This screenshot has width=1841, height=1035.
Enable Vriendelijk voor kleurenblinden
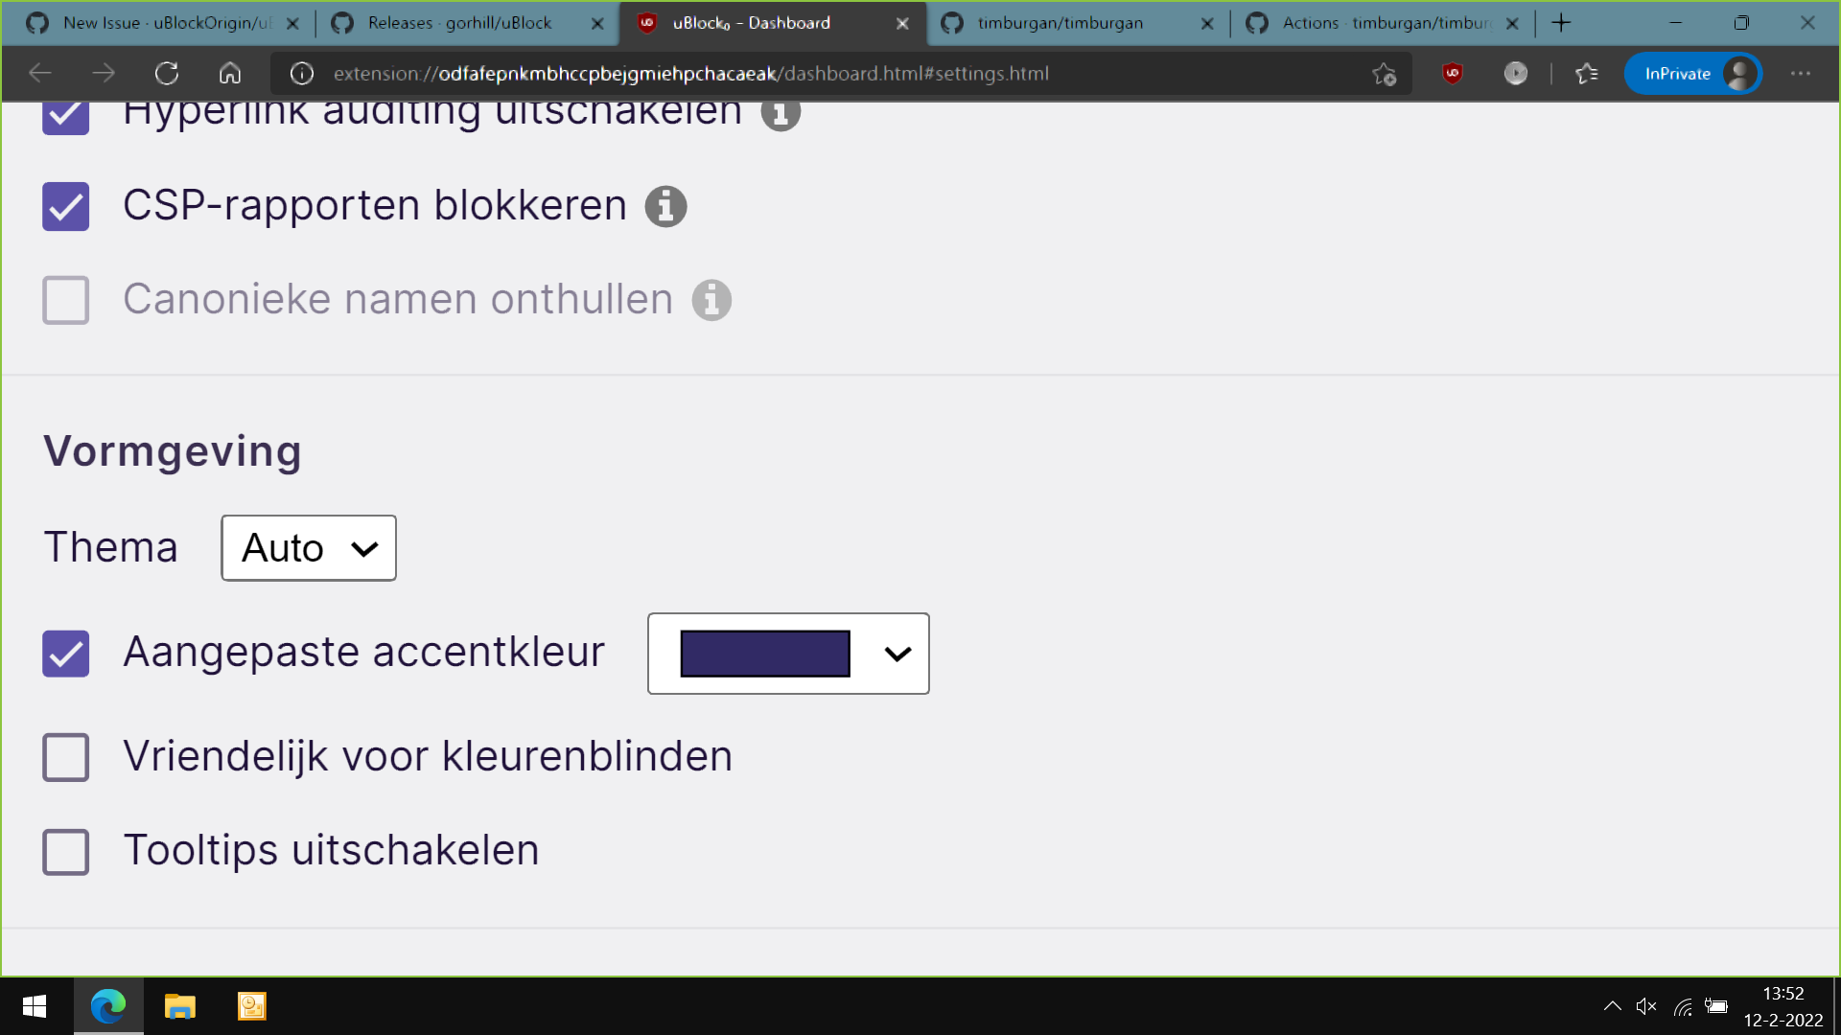tap(65, 757)
